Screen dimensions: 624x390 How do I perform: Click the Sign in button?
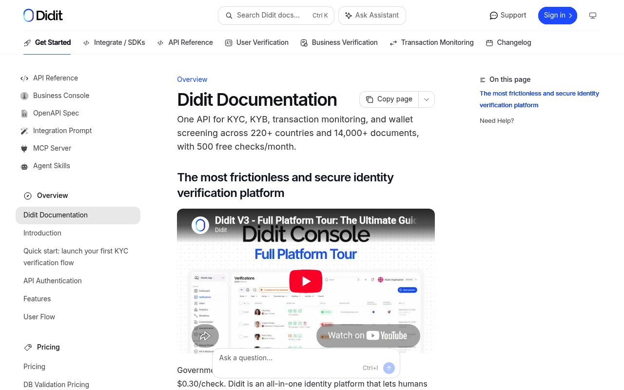click(558, 16)
